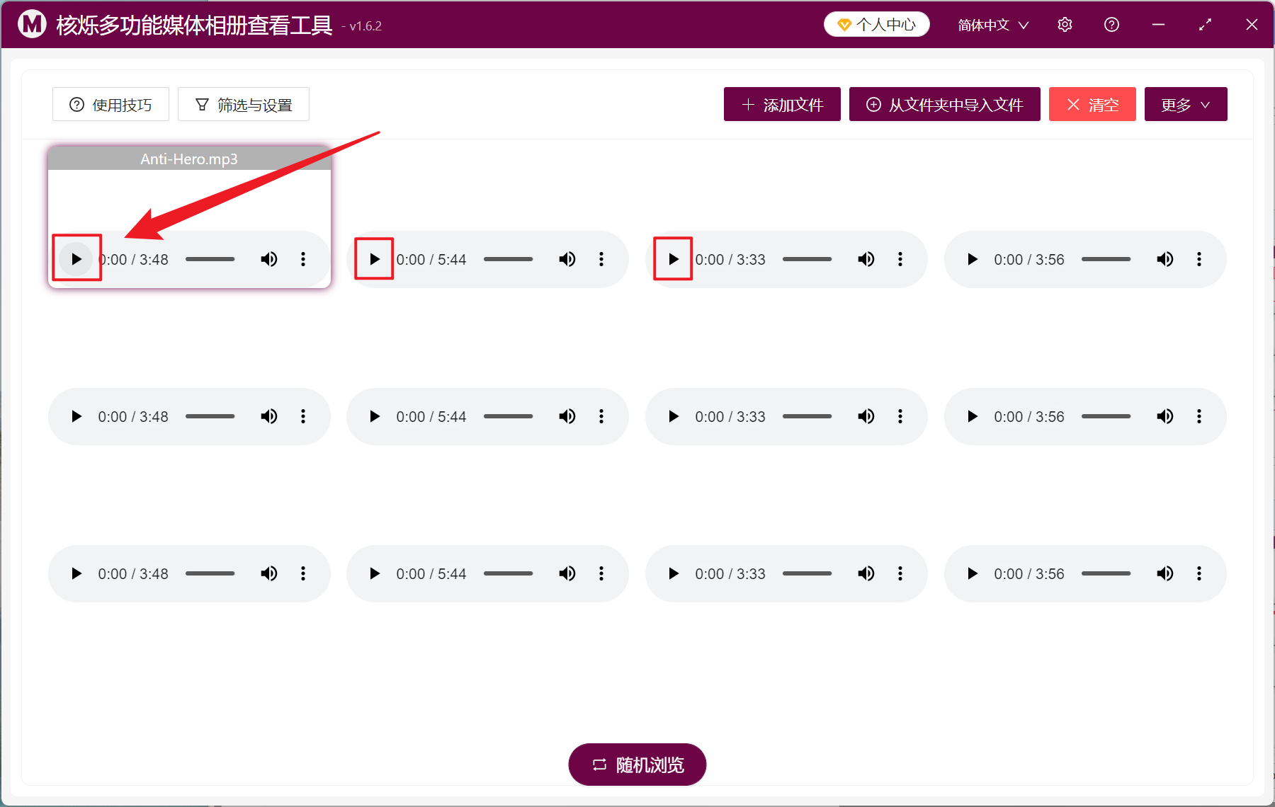
Task: Play the 3:56 track in top row
Action: pyautogui.click(x=972, y=259)
